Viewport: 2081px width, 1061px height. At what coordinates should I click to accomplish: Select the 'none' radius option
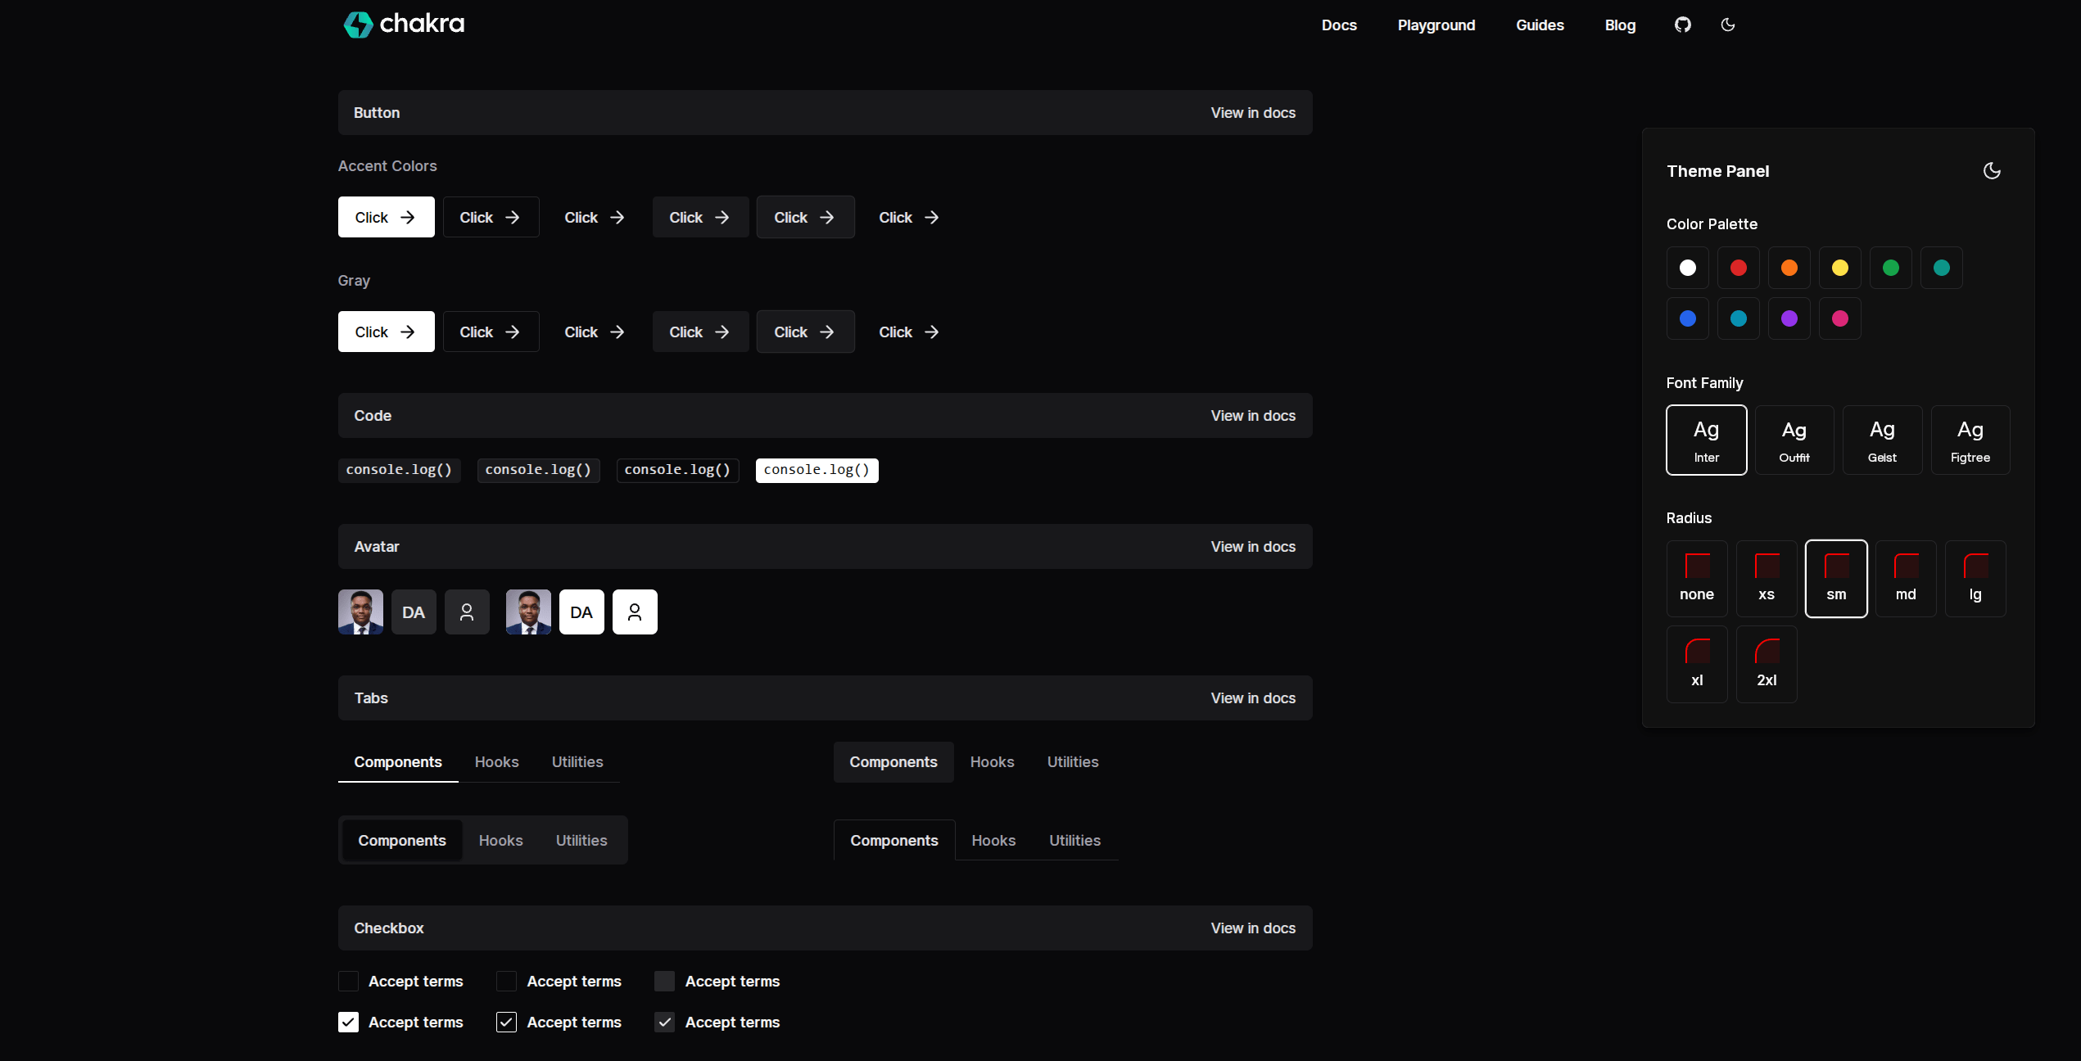(1697, 578)
